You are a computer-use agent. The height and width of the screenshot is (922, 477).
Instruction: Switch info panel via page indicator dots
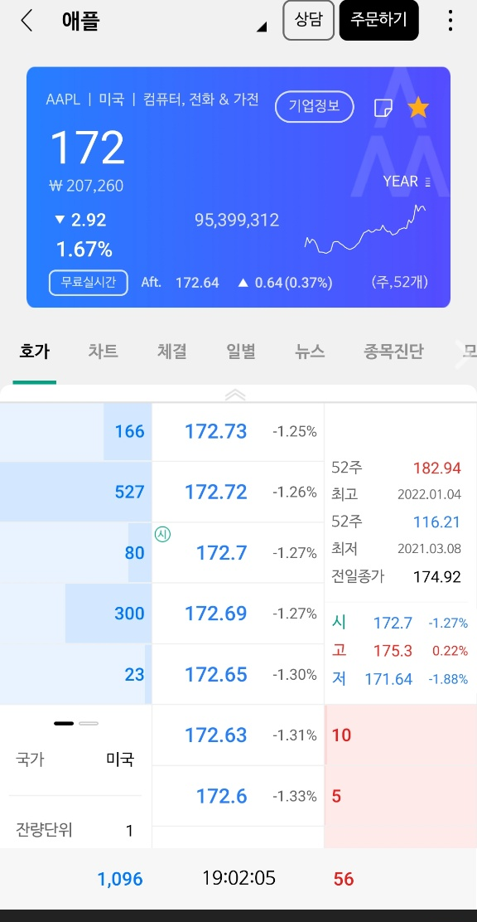pyautogui.click(x=76, y=723)
